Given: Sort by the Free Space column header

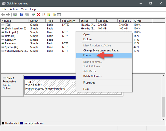Looking at the screenshot, I should tap(125, 21).
